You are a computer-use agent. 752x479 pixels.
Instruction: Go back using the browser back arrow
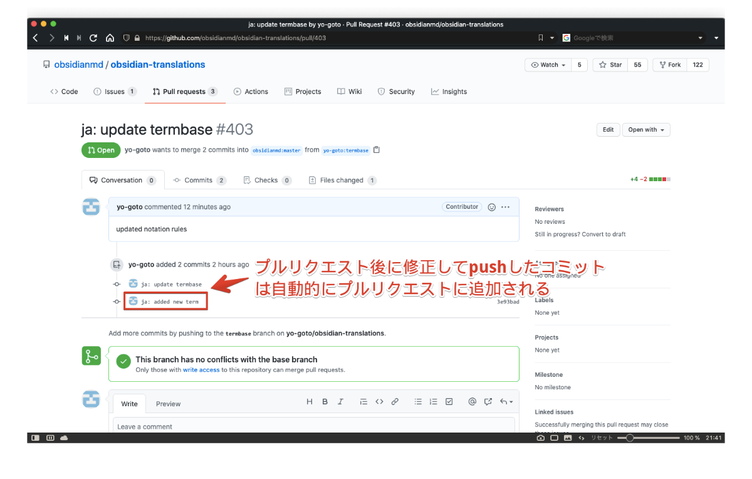[x=36, y=38]
